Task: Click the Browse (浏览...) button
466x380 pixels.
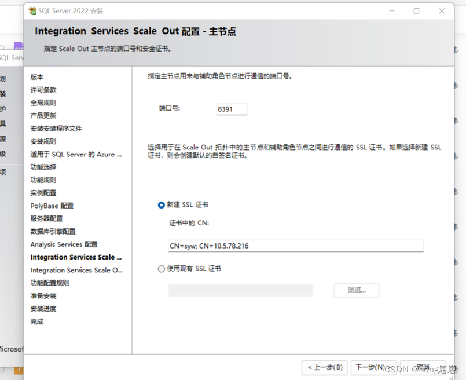Action: pos(357,290)
